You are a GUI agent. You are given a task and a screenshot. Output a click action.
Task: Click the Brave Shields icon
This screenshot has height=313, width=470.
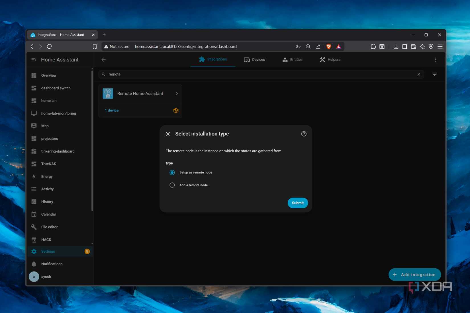(x=329, y=46)
